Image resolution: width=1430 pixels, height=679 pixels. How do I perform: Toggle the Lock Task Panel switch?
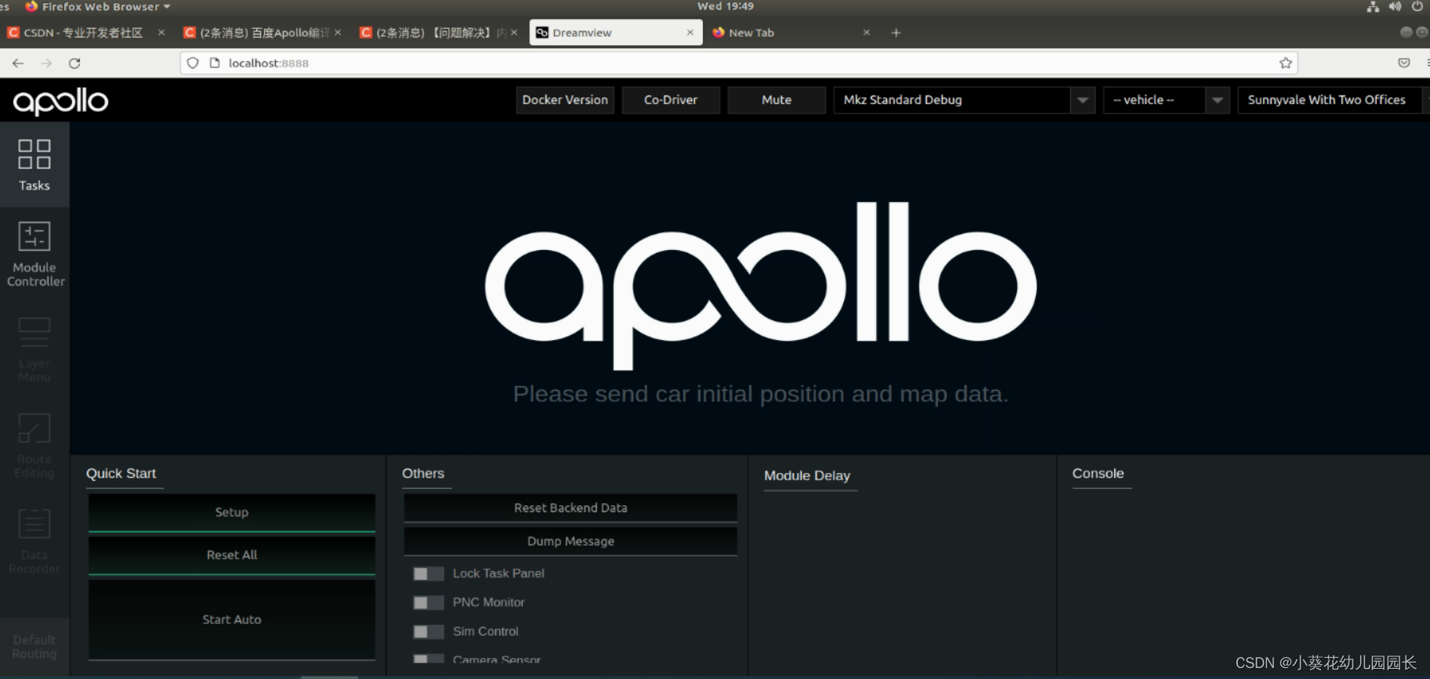(428, 574)
